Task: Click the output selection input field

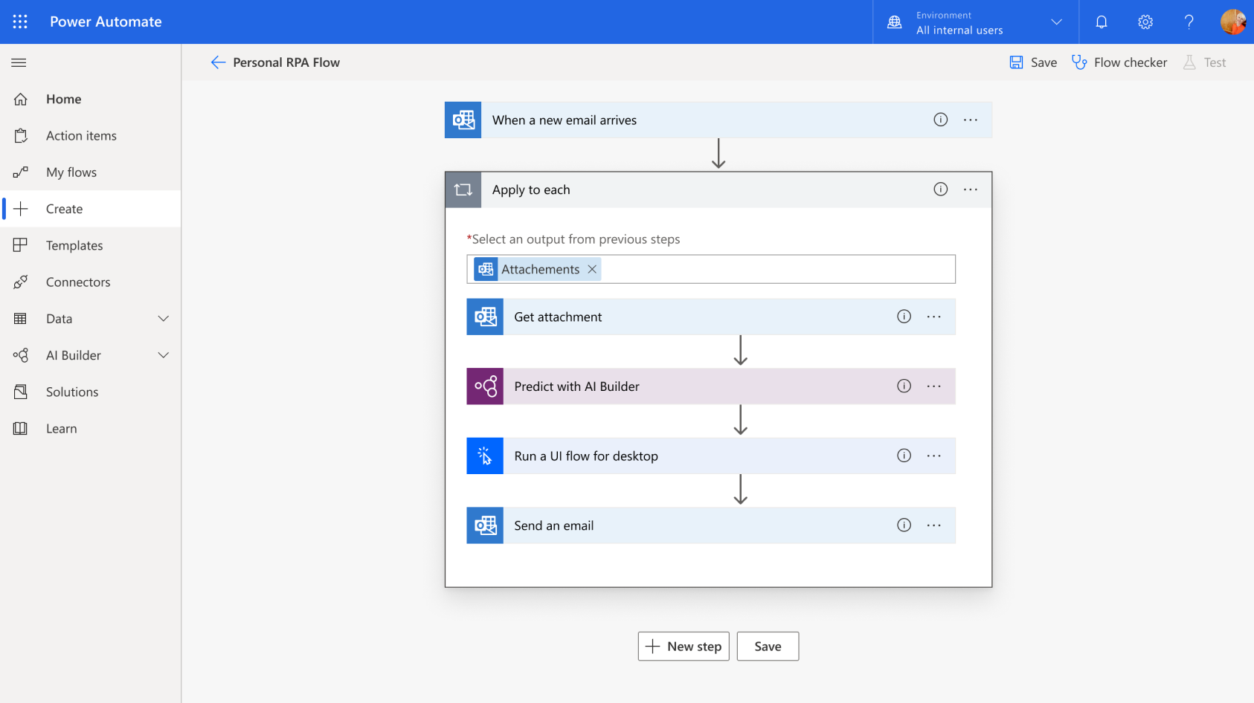Action: click(774, 269)
